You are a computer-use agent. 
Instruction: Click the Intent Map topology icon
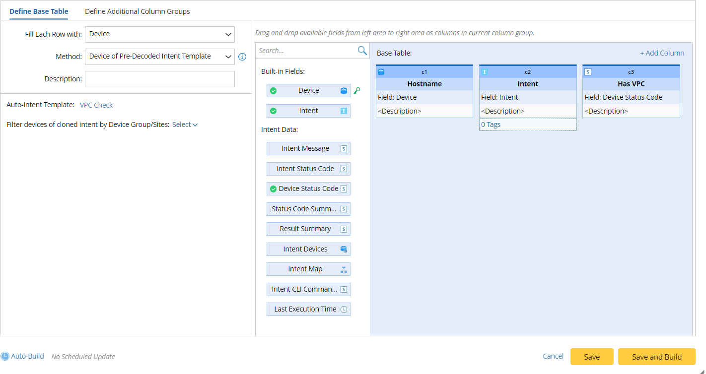[x=344, y=269]
